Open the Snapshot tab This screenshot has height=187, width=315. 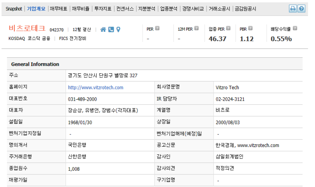[x=14, y=9]
